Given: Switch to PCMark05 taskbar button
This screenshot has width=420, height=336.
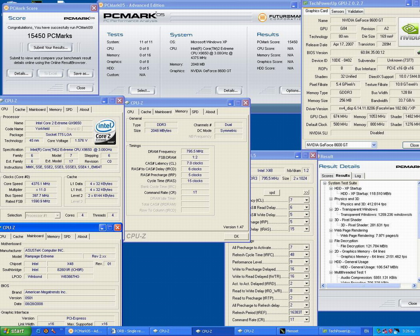Looking at the screenshot, I should pyautogui.click(x=87, y=331).
